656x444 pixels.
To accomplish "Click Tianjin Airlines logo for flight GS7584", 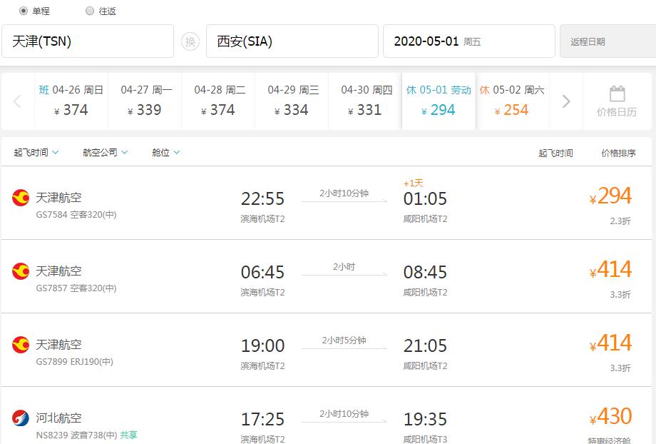I will pos(21,198).
